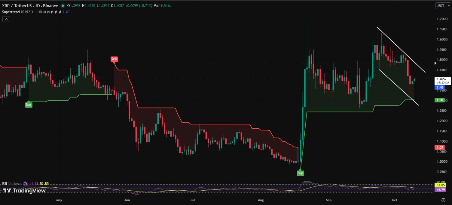Click the Supertrend 1.30 legend value

[38, 12]
